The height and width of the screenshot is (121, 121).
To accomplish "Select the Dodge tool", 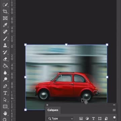I will click(5, 79).
